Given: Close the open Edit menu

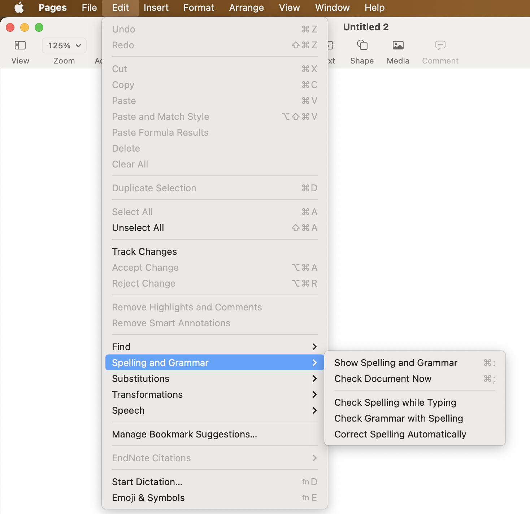Looking at the screenshot, I should click(121, 8).
